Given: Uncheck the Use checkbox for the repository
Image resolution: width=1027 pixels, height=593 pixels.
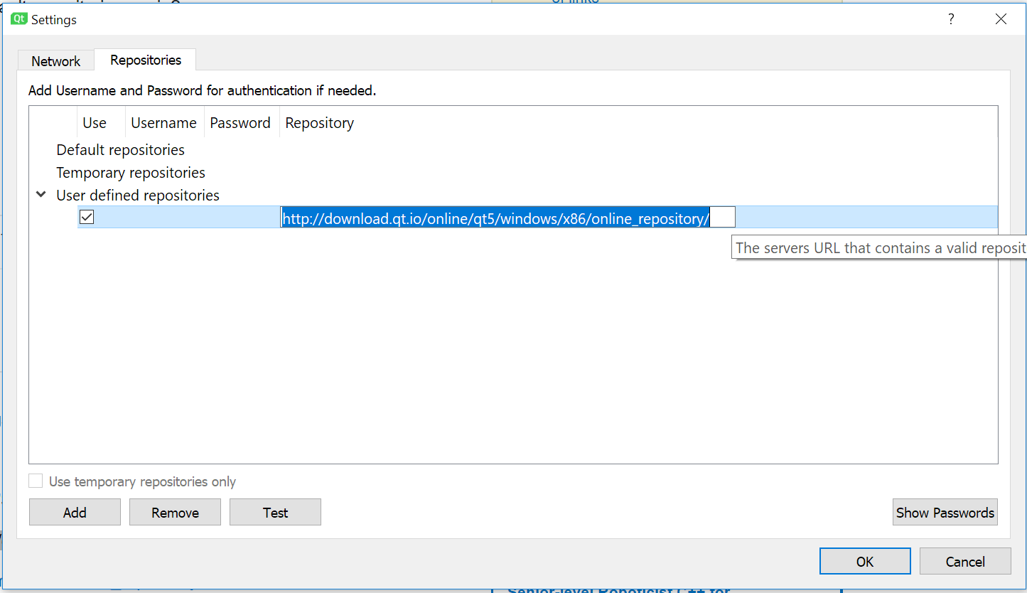Looking at the screenshot, I should click(x=87, y=217).
